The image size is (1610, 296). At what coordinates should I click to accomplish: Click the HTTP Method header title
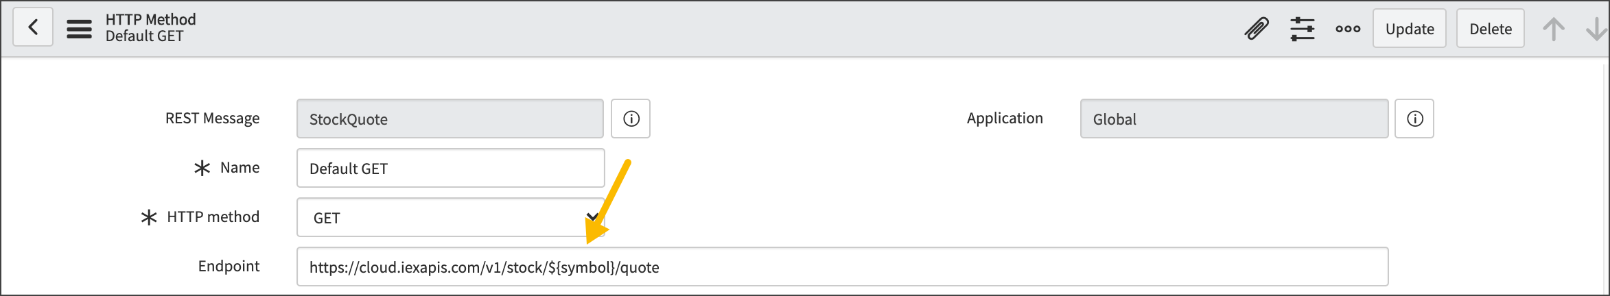(151, 19)
